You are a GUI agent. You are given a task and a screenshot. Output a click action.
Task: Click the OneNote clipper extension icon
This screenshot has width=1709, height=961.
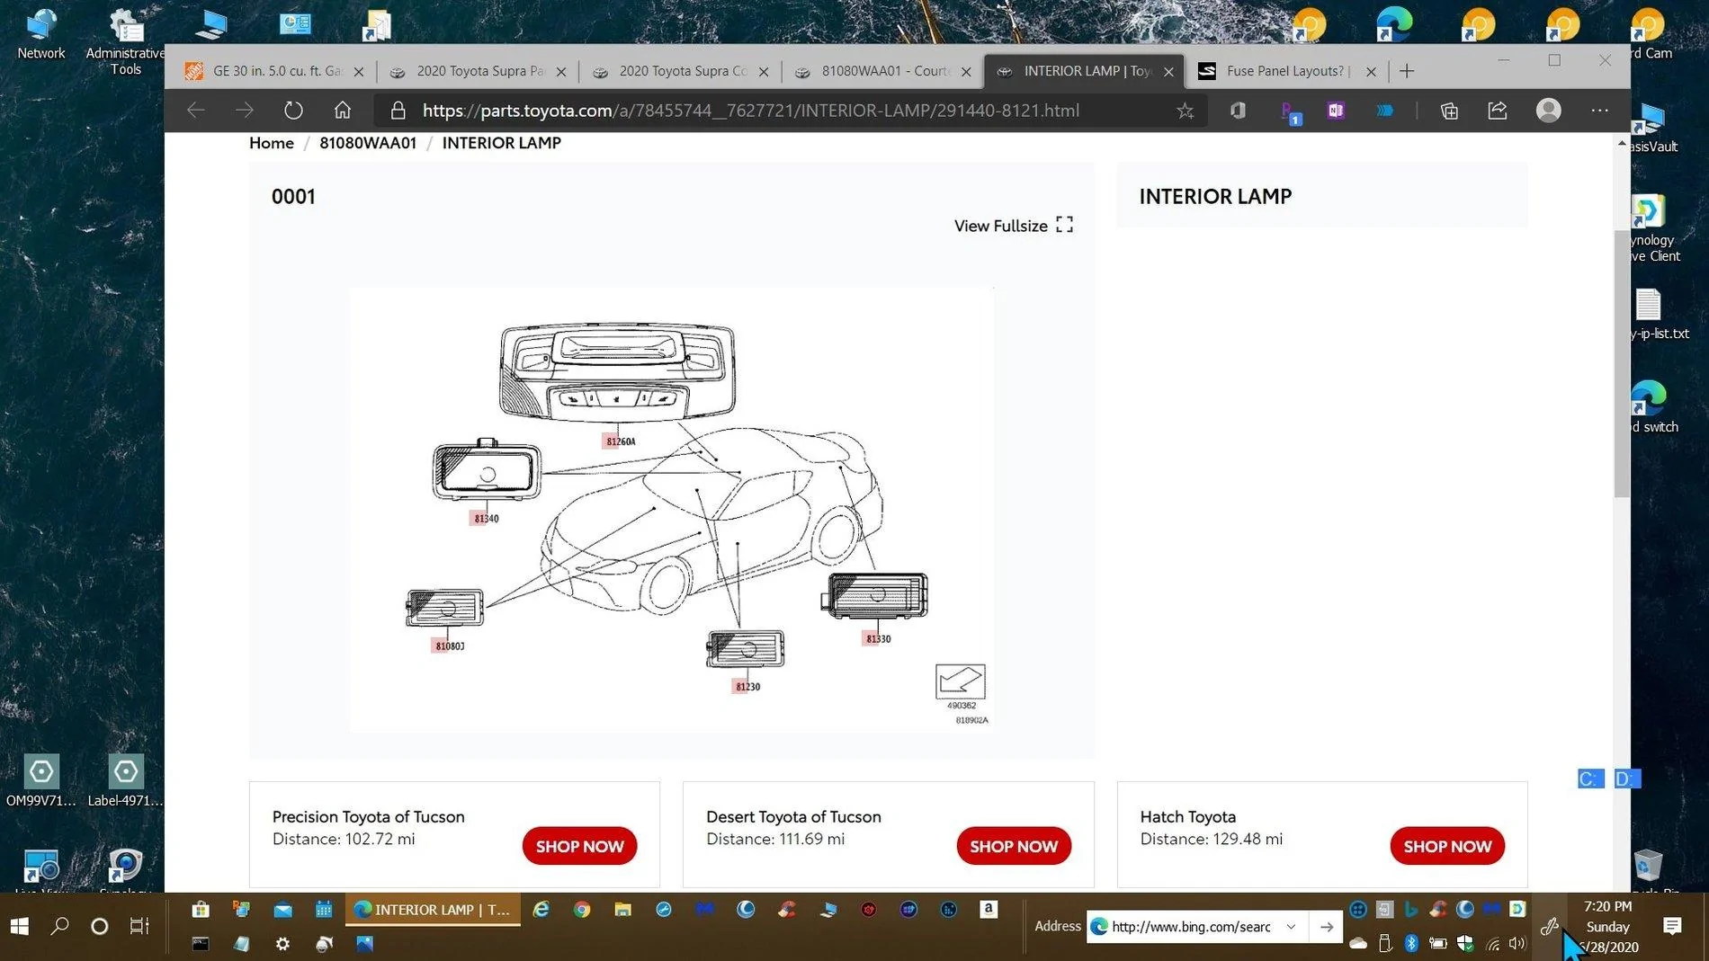pyautogui.click(x=1336, y=111)
